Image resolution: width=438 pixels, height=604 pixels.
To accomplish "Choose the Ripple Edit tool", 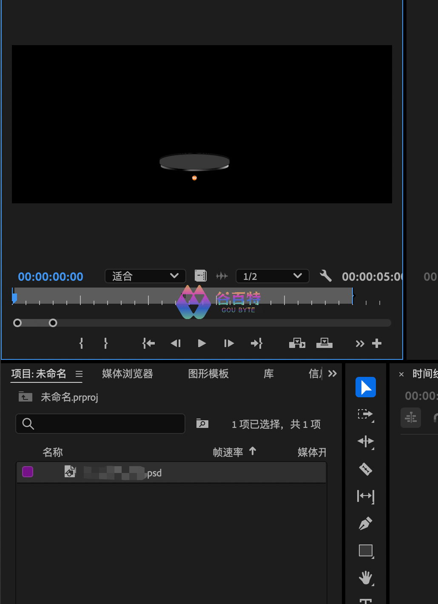I will coord(365,442).
